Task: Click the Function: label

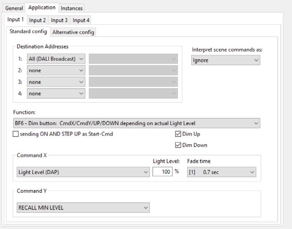Action: coord(24,112)
